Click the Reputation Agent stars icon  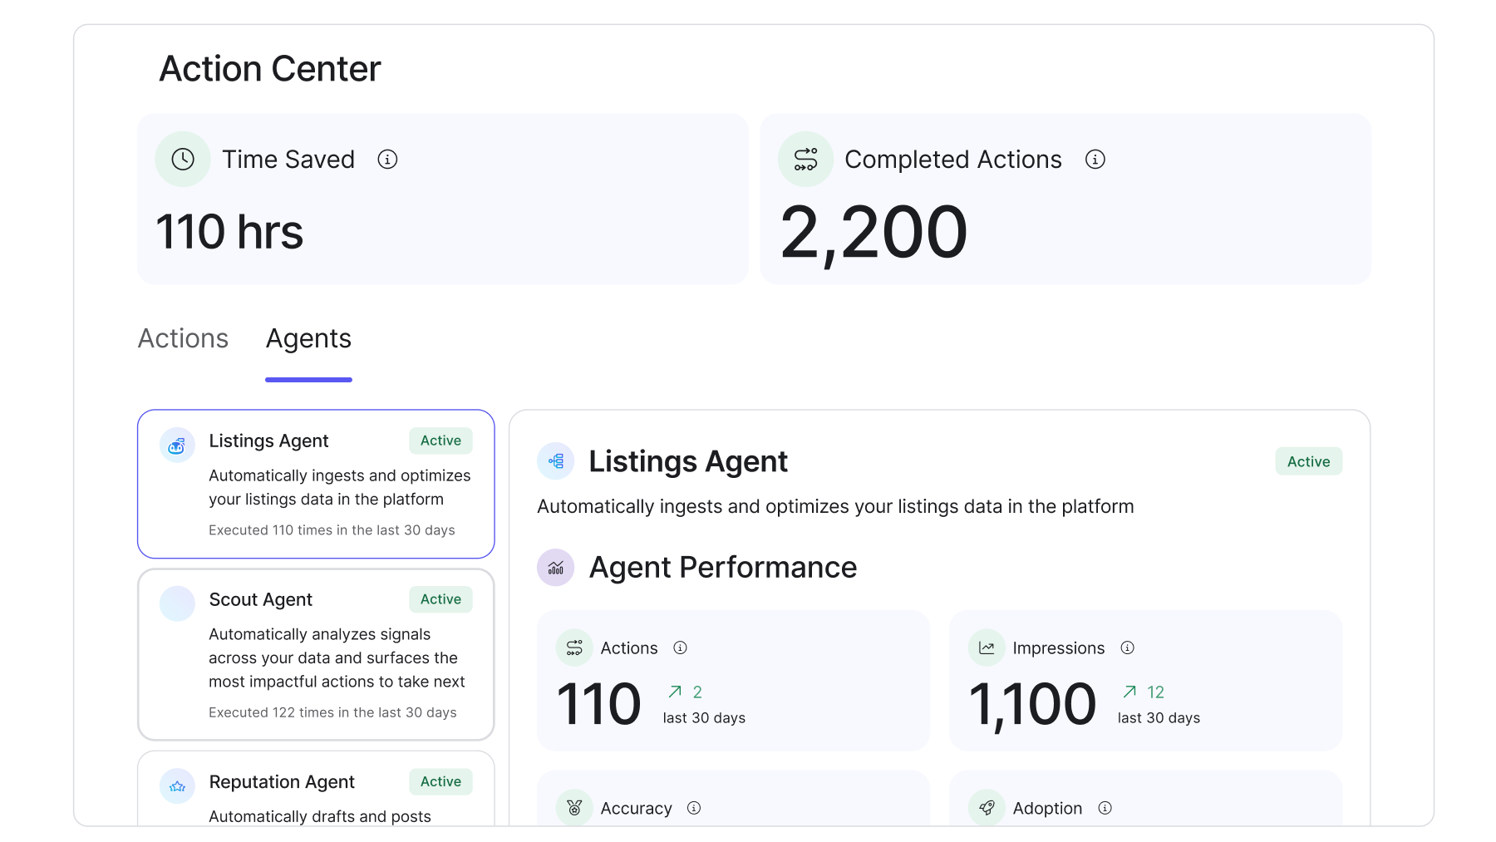tap(177, 786)
